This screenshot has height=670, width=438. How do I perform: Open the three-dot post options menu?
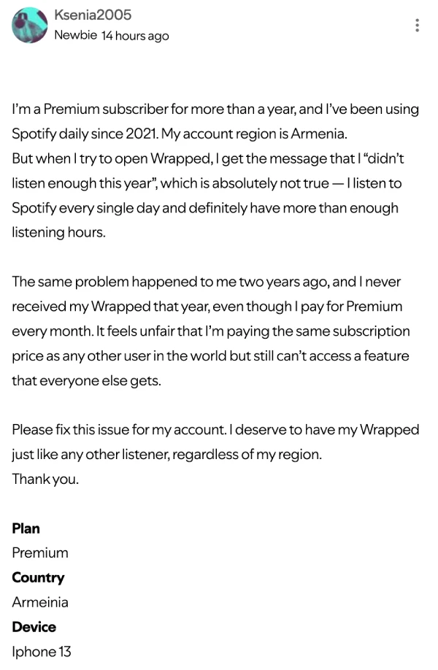(417, 26)
